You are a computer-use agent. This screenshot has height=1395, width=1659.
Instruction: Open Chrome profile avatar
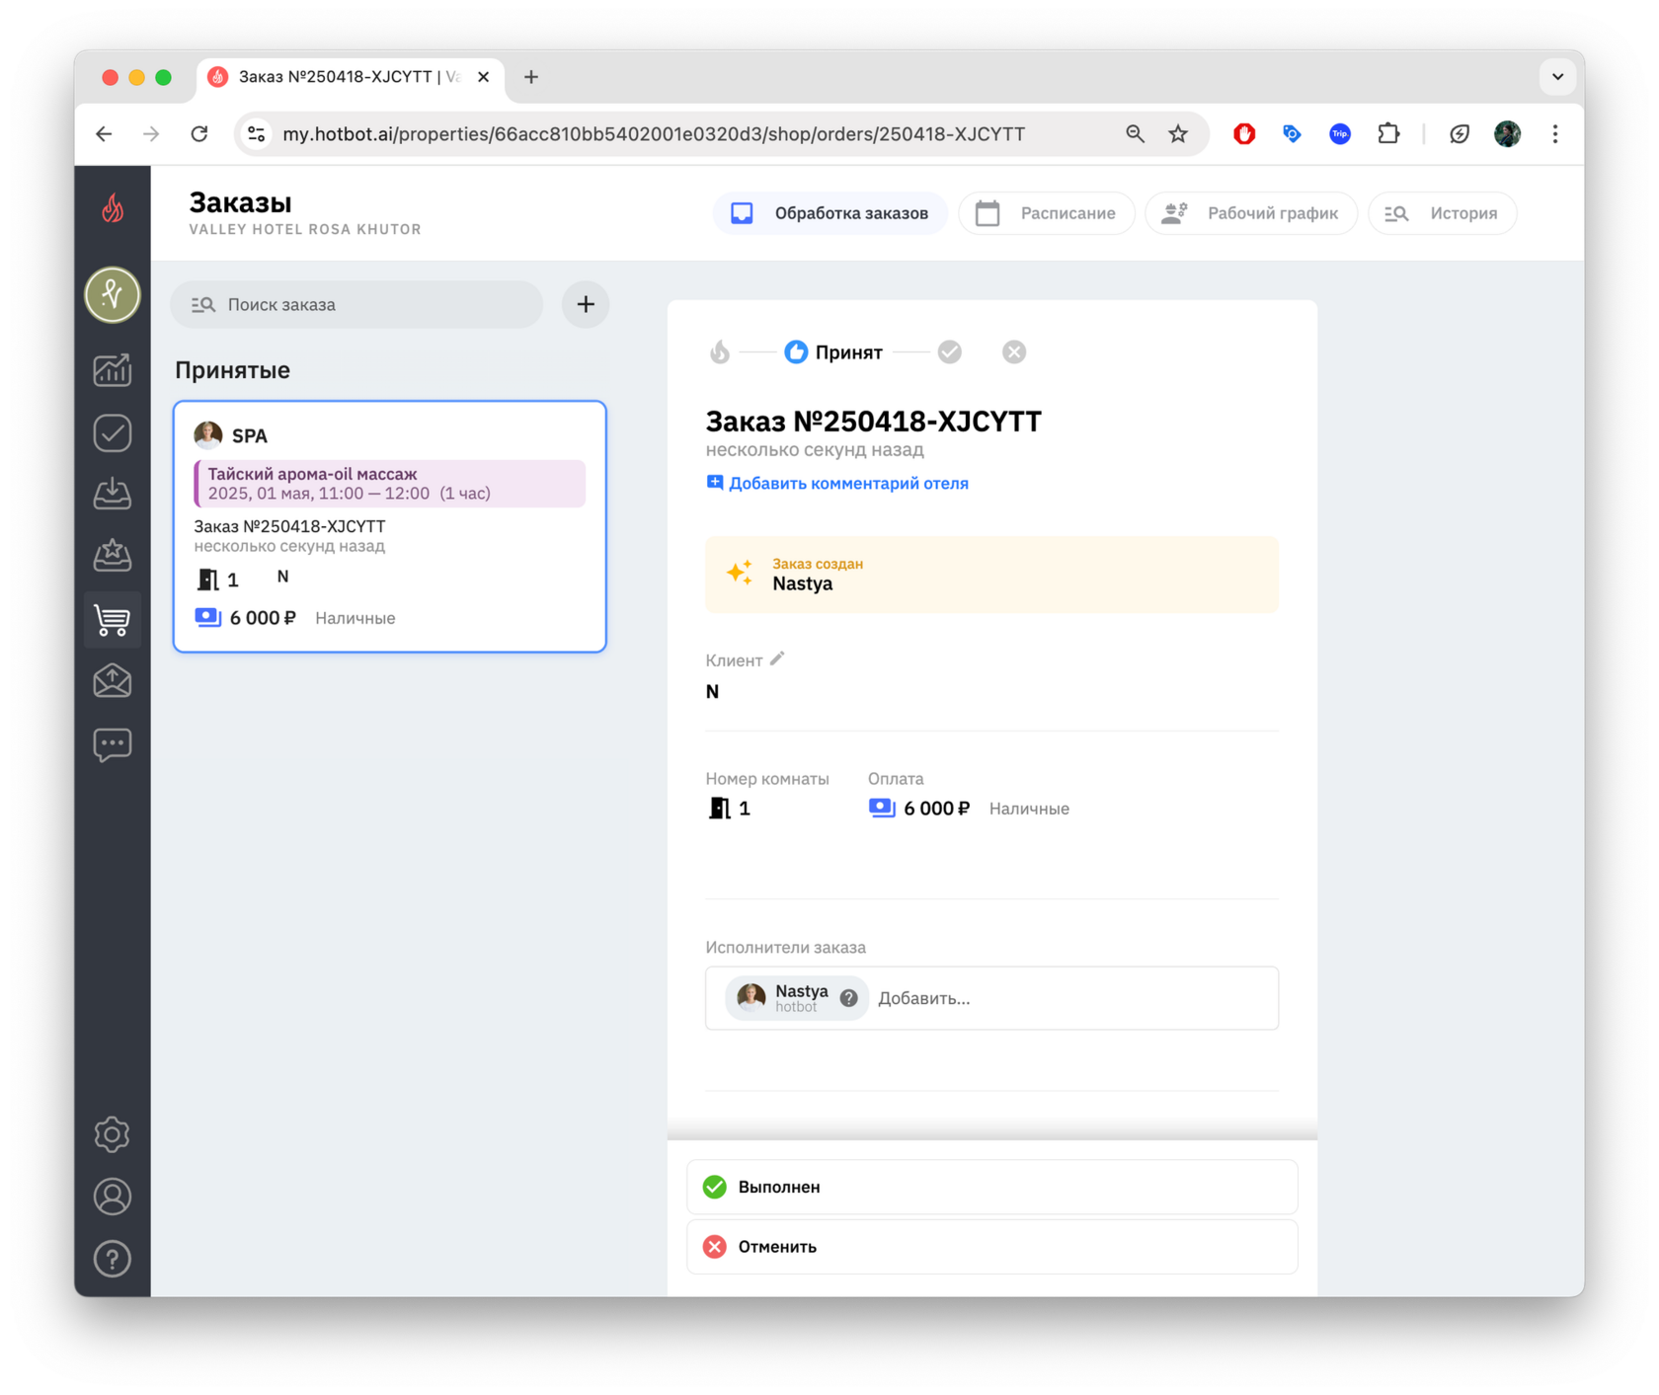(x=1507, y=134)
